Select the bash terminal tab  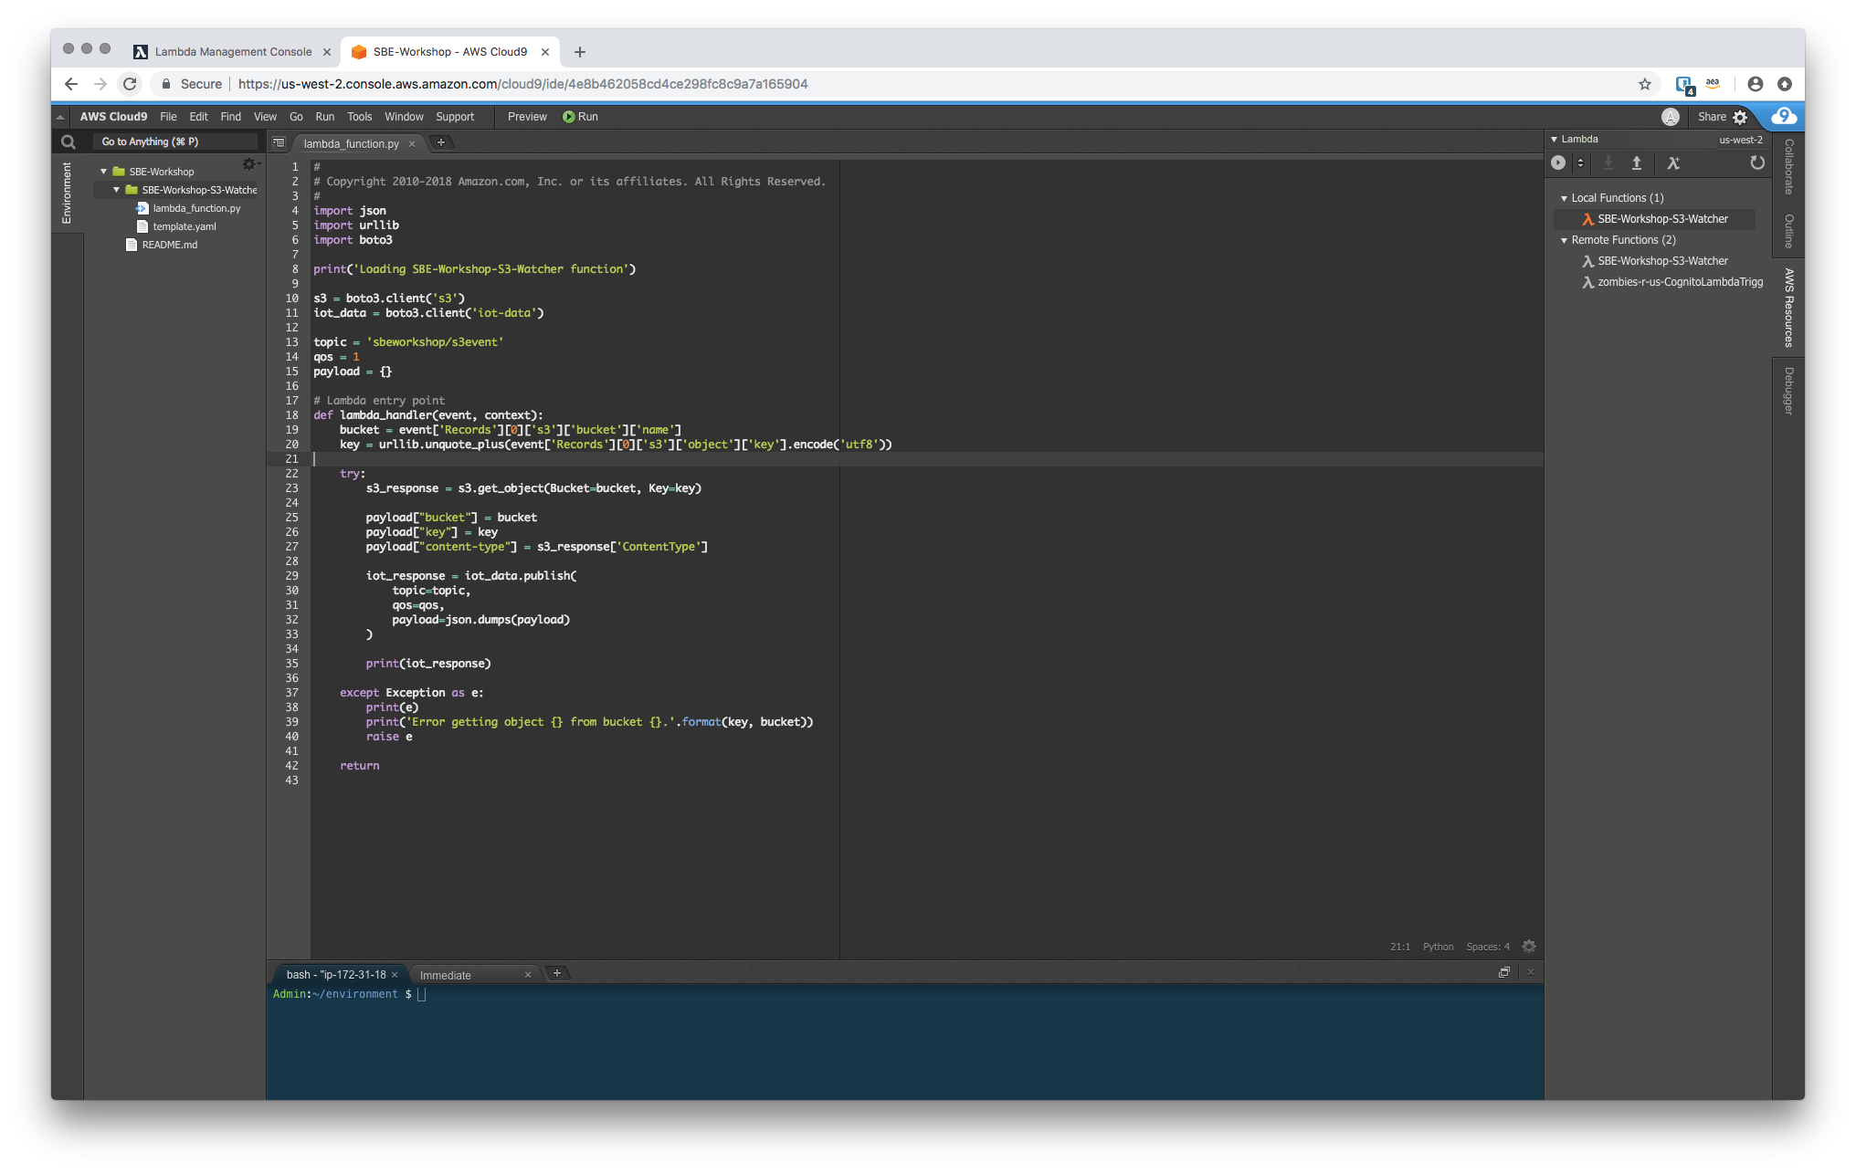(338, 975)
